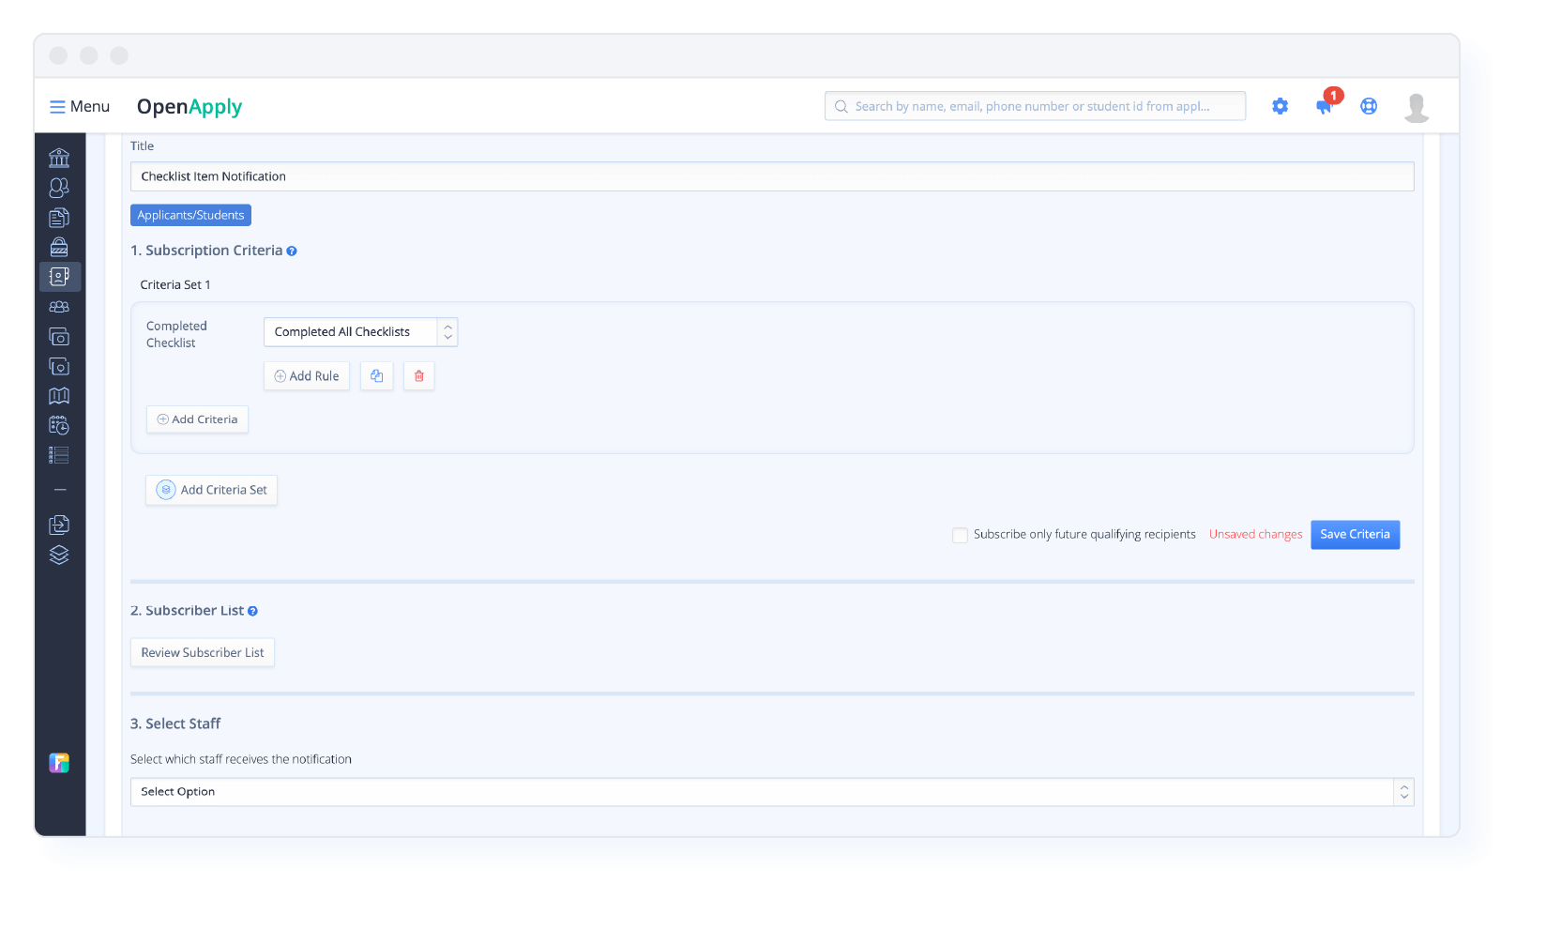
Task: Click the Title input field
Action: (x=771, y=176)
